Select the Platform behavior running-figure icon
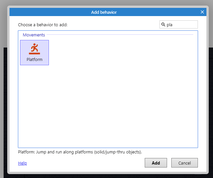 pos(34,48)
